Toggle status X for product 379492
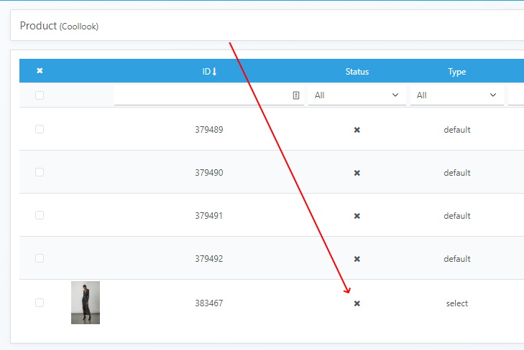This screenshot has height=350, width=524. pos(357,259)
